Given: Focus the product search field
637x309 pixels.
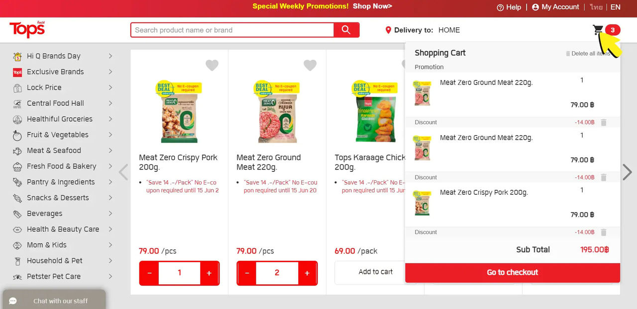Looking at the screenshot, I should [232, 30].
